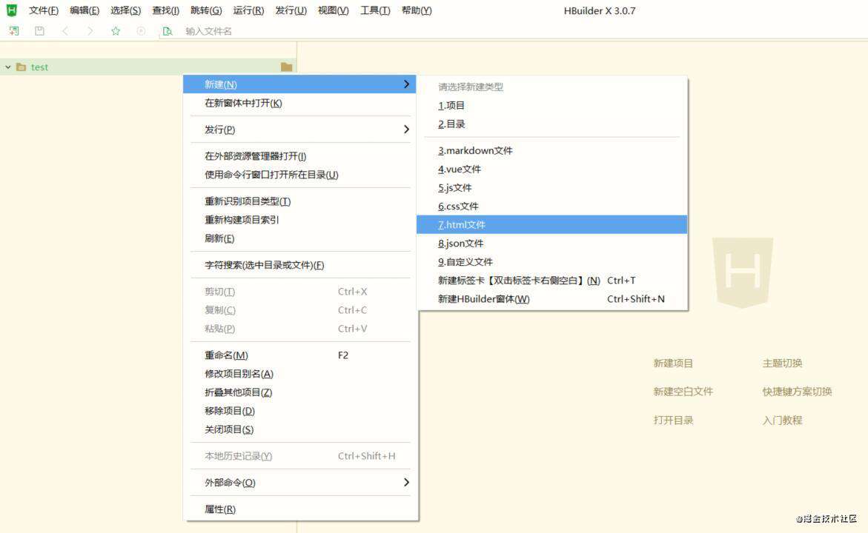868x533 pixels.
Task: Click the 打开目录 link
Action: point(673,420)
